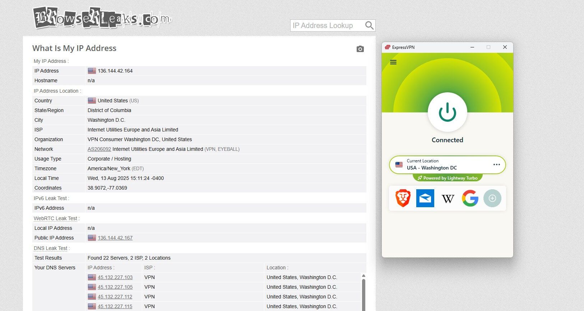Click 'VPN Consumer Washington DC, United States' text

click(x=140, y=139)
